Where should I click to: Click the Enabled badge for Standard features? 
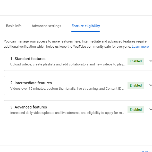(x=136, y=61)
